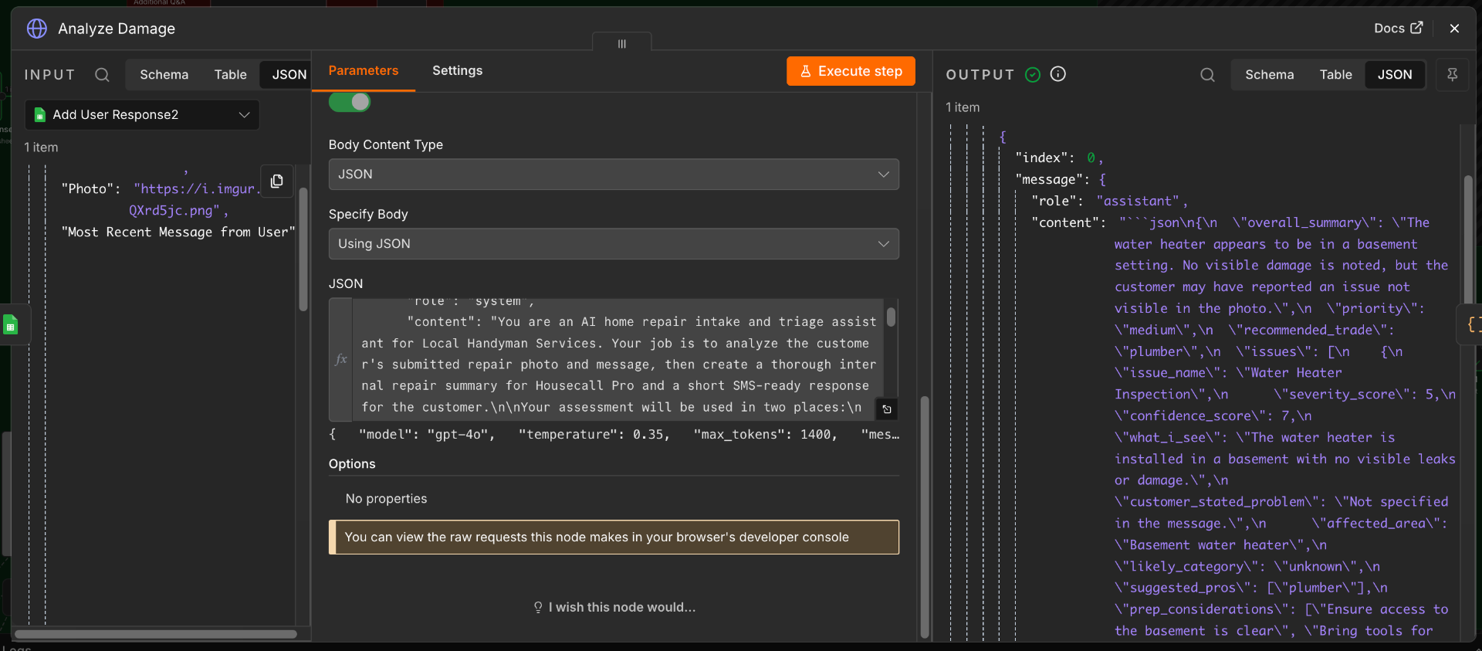Show input as Table view
The image size is (1482, 651).
pyautogui.click(x=231, y=75)
